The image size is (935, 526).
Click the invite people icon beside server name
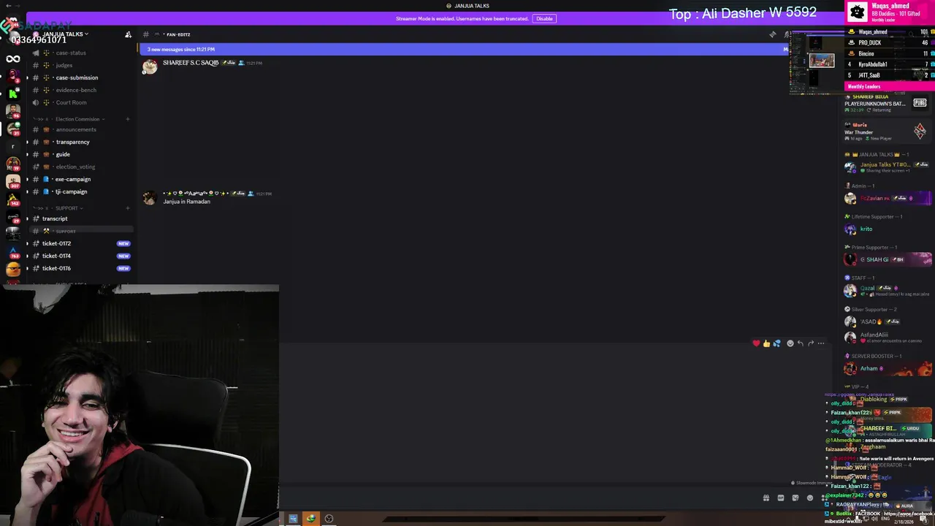(x=129, y=34)
